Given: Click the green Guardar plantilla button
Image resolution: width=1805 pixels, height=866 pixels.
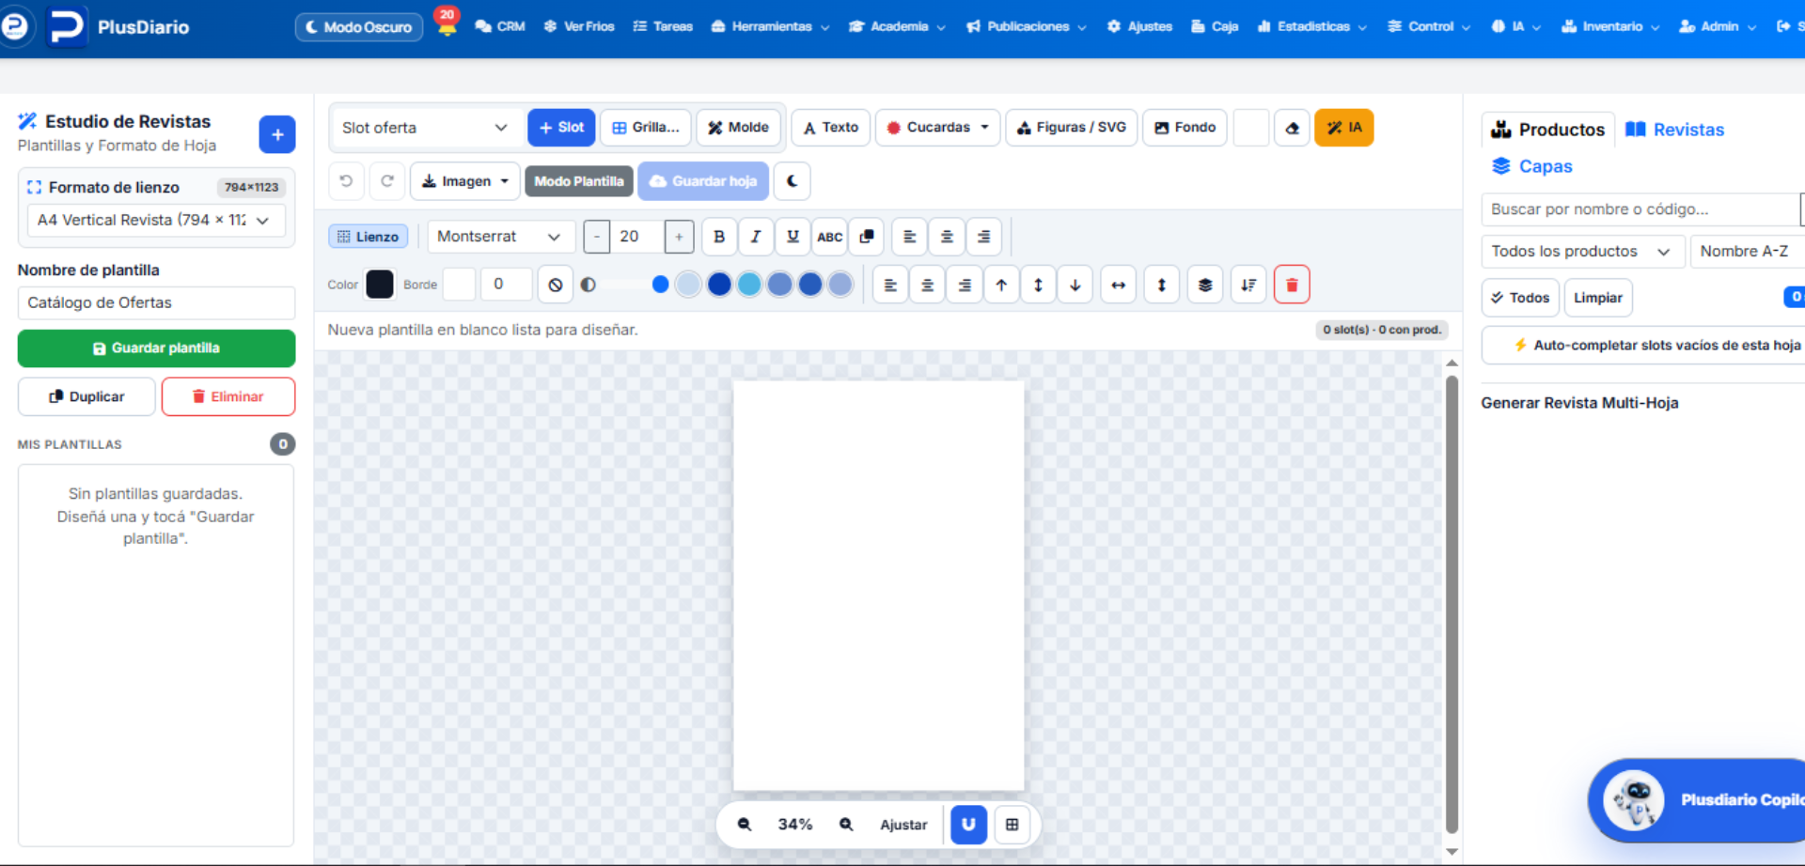Looking at the screenshot, I should pos(156,348).
